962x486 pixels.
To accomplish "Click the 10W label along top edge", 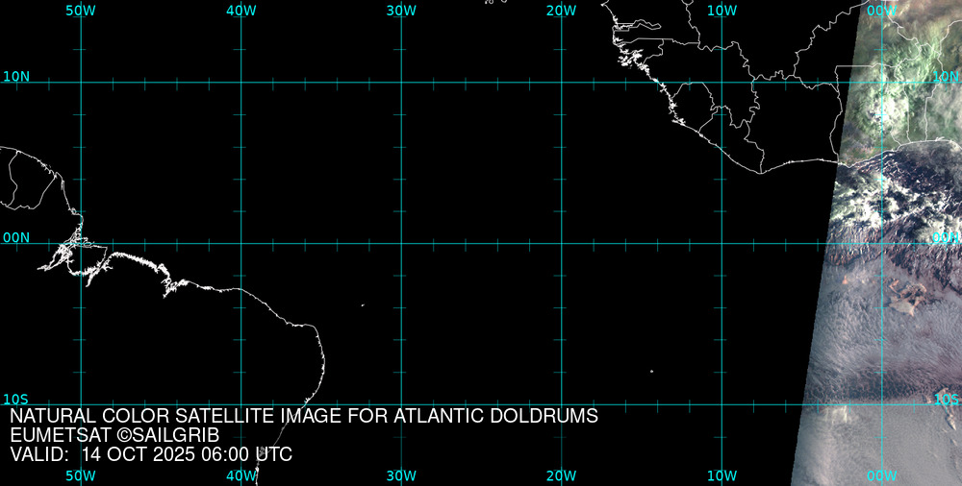I will point(721,11).
